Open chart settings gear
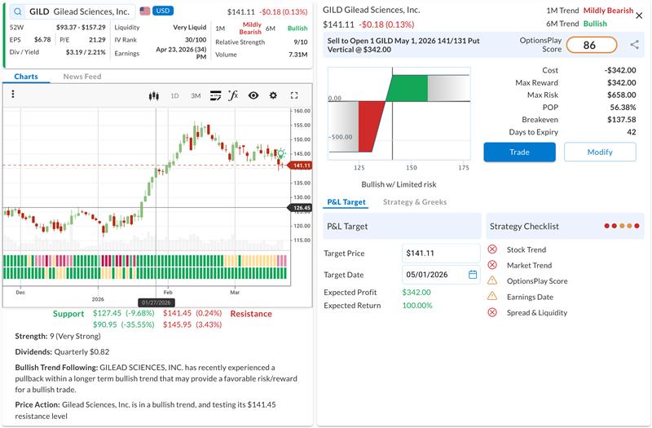Viewport: 652px width, 428px height. pos(273,95)
